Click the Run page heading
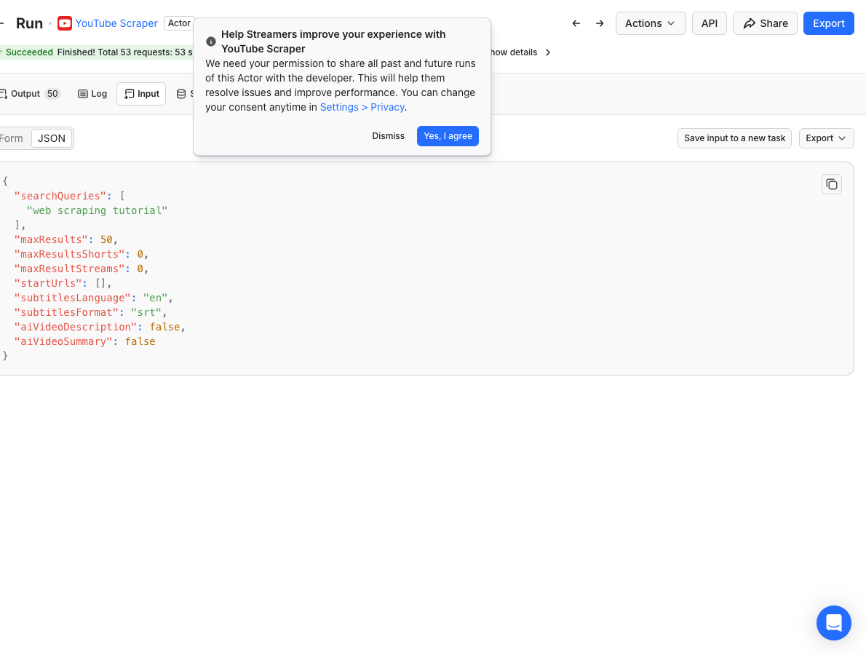866x655 pixels. coord(29,23)
